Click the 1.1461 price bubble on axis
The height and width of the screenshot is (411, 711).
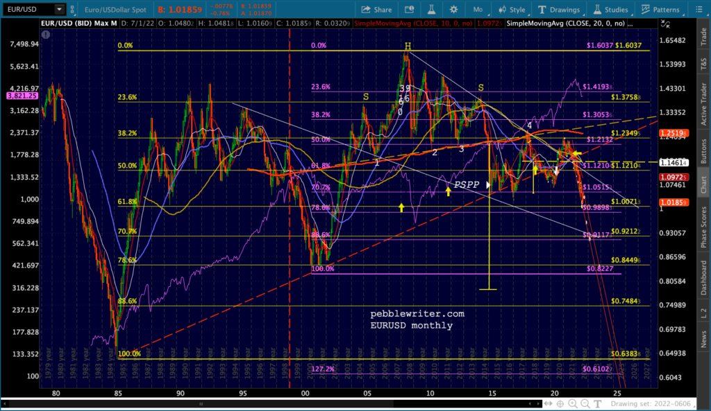tap(674, 162)
